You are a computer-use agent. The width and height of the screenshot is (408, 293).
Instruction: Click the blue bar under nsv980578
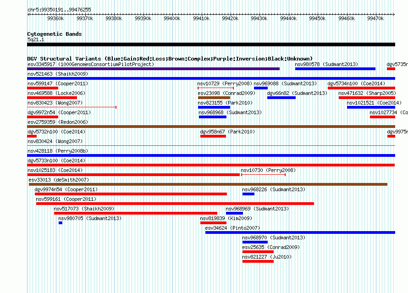coord(335,69)
